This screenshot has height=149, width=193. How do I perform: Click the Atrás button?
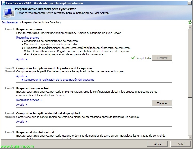click(157, 144)
